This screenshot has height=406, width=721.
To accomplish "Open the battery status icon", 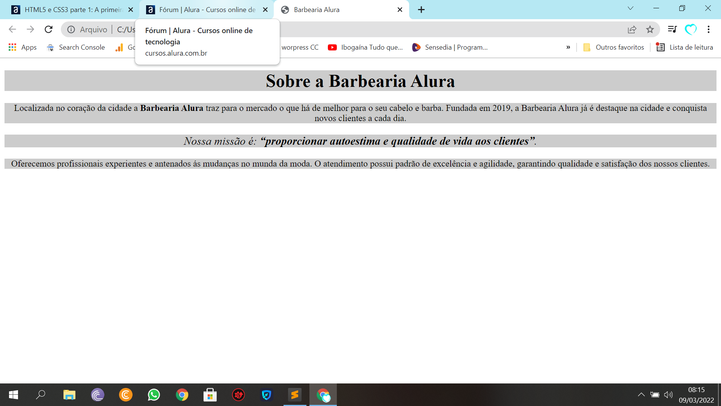I will point(655,395).
